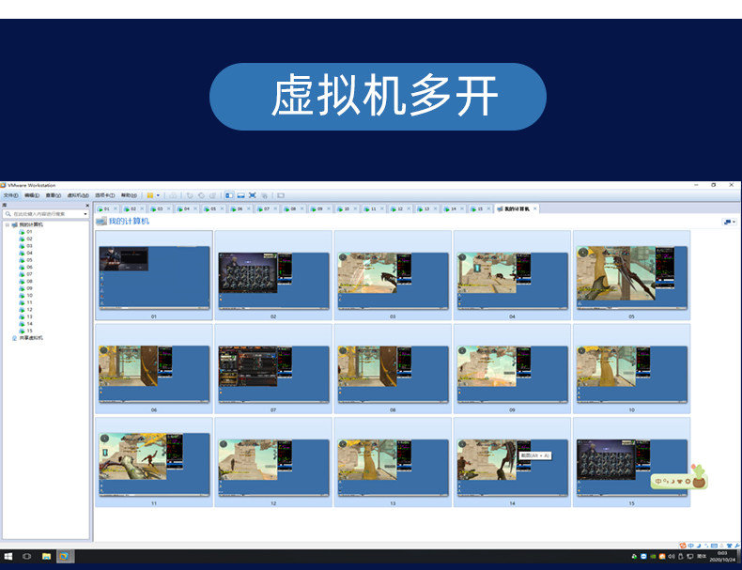Select VM 08 in library tree
The width and height of the screenshot is (742, 570).
26,282
